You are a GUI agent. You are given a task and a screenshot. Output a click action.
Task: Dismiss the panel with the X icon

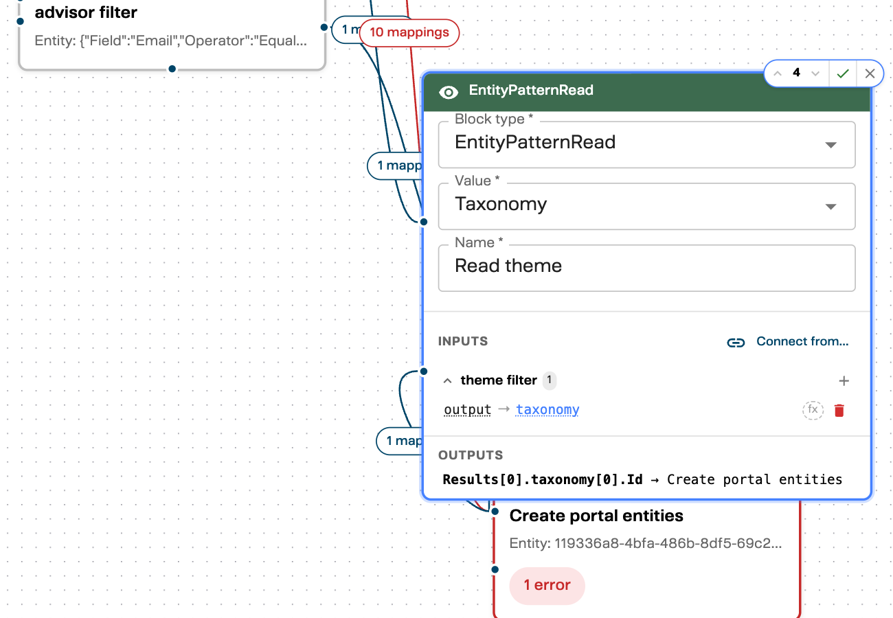tap(870, 73)
